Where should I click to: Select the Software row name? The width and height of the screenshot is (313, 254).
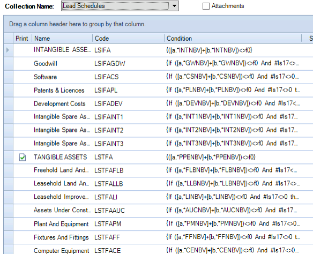pyautogui.click(x=46, y=77)
